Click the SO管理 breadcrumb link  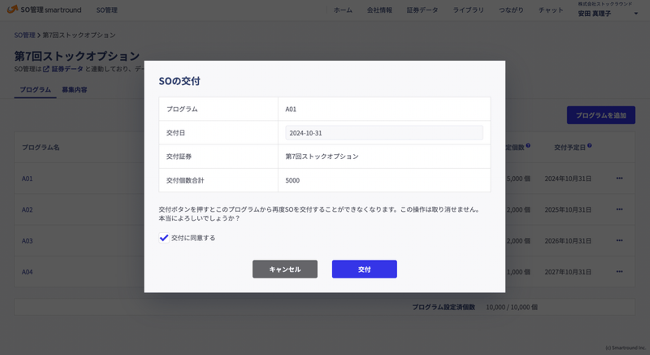pyautogui.click(x=24, y=35)
